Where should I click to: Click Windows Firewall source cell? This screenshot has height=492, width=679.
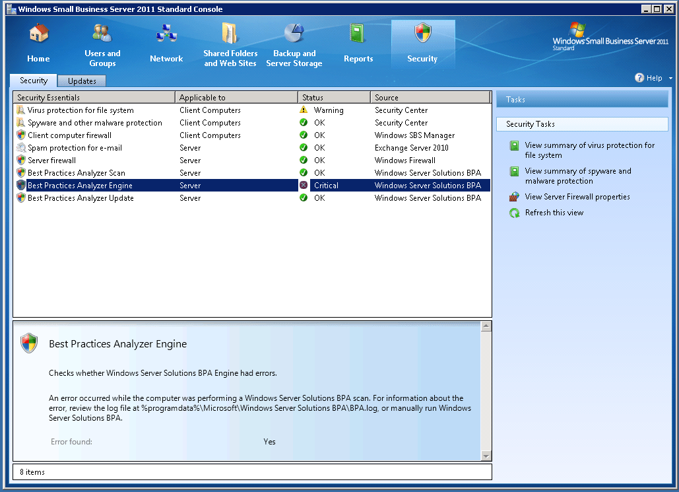click(x=405, y=160)
